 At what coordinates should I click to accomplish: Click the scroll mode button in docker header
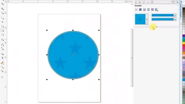pyautogui.click(x=173, y=2)
